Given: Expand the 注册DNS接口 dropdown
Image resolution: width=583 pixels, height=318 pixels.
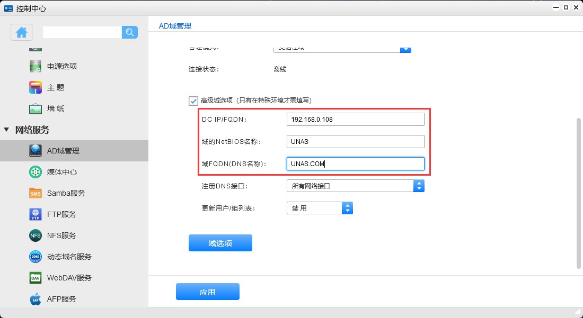Looking at the screenshot, I should 419,186.
